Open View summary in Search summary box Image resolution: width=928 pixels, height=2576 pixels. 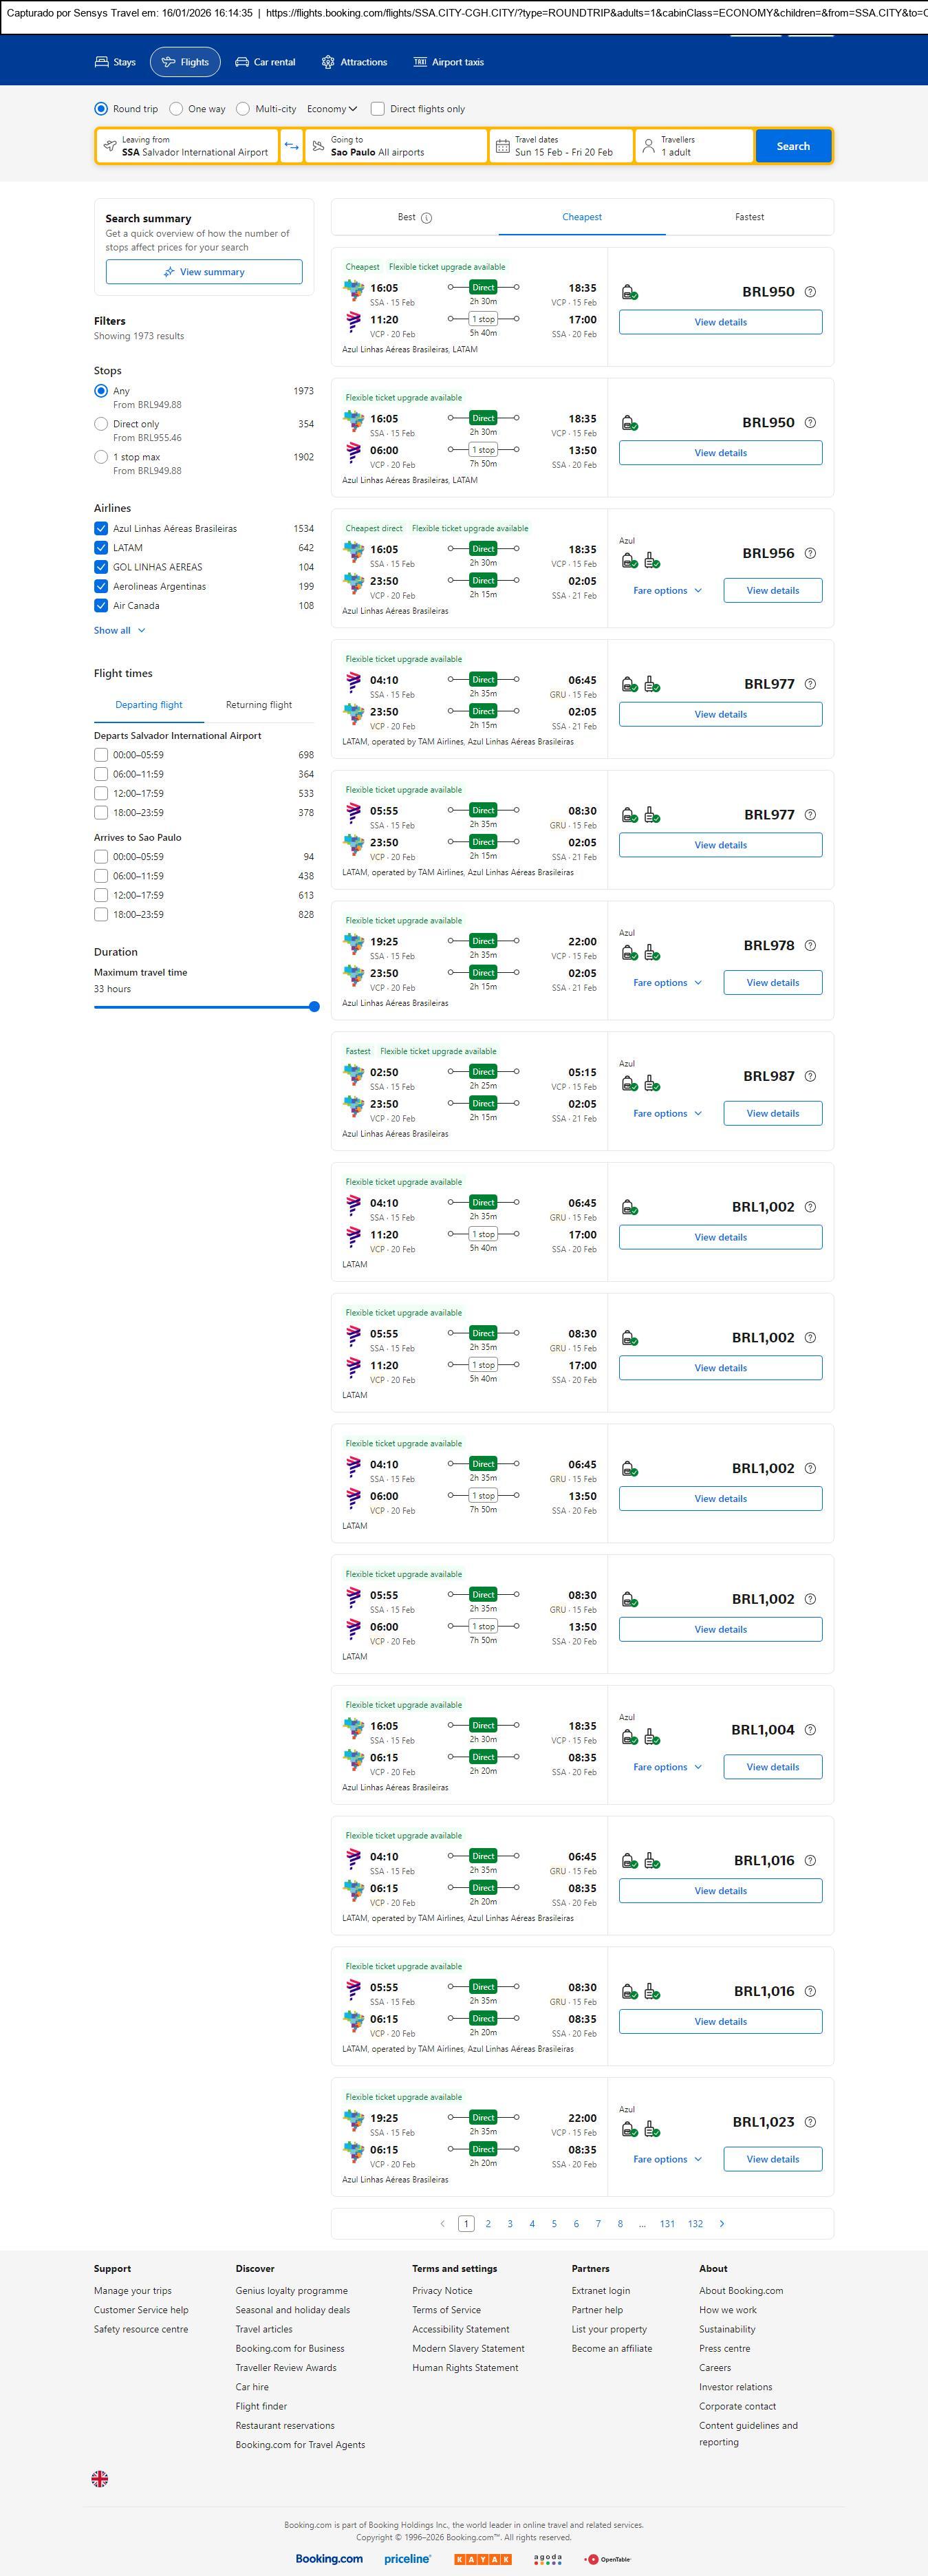pyautogui.click(x=204, y=272)
